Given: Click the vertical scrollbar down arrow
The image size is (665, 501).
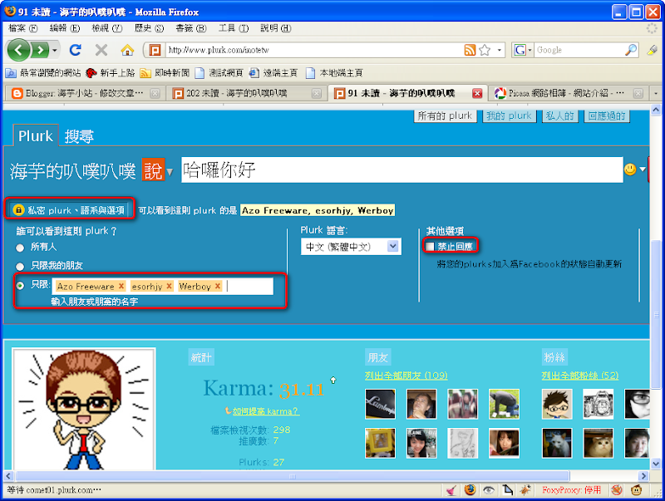Looking at the screenshot, I should (x=656, y=464).
